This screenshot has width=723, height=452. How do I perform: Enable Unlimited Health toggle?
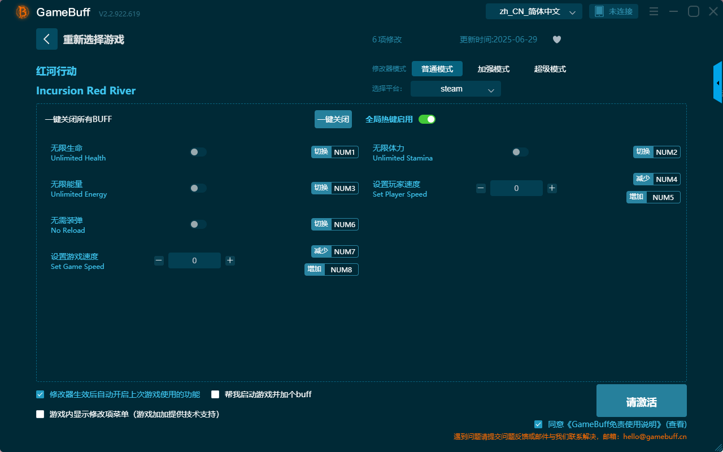(x=198, y=151)
